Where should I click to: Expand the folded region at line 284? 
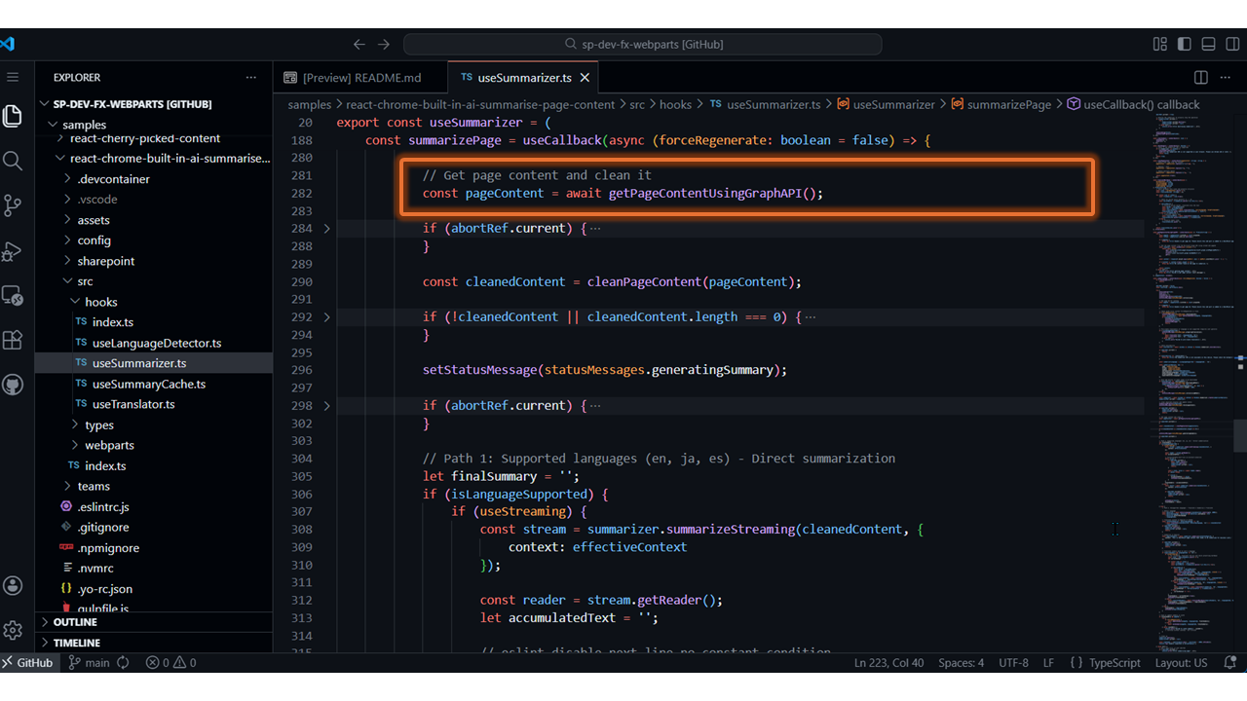point(326,229)
